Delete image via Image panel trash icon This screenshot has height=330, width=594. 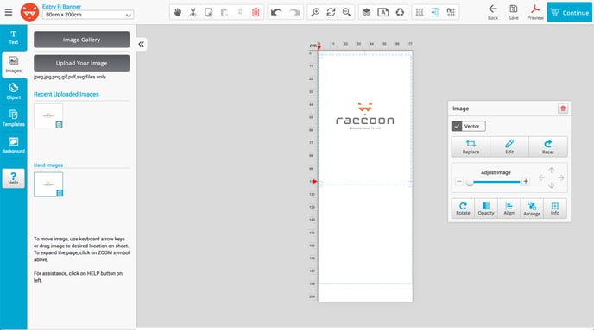pos(563,109)
